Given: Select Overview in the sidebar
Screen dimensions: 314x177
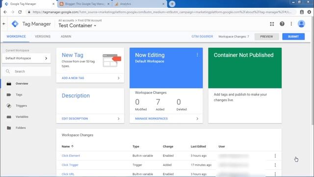Looking at the screenshot, I should (22, 84).
